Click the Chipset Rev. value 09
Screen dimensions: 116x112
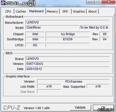105,34
